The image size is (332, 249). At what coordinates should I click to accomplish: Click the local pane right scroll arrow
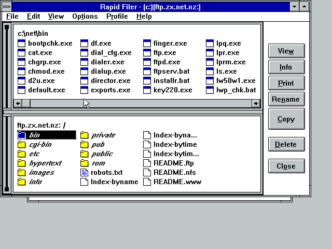pyautogui.click(x=256, y=103)
